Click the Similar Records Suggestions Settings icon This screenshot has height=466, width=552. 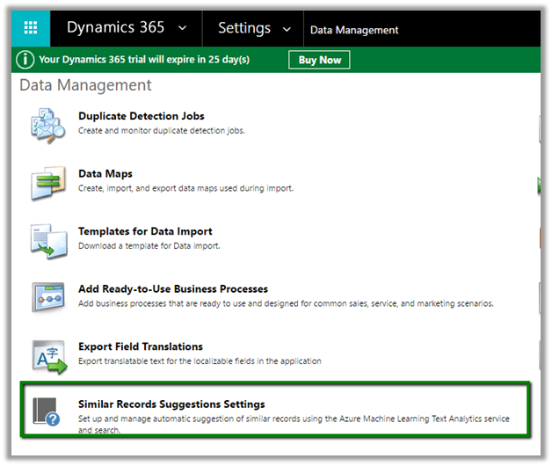pos(47,412)
